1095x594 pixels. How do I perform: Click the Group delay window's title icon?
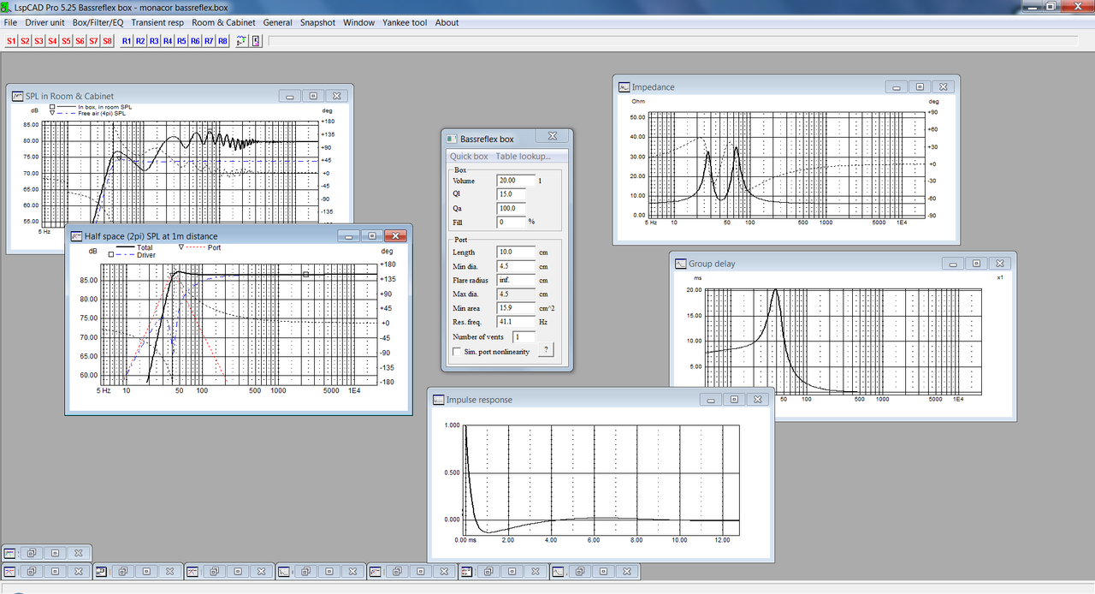(681, 264)
